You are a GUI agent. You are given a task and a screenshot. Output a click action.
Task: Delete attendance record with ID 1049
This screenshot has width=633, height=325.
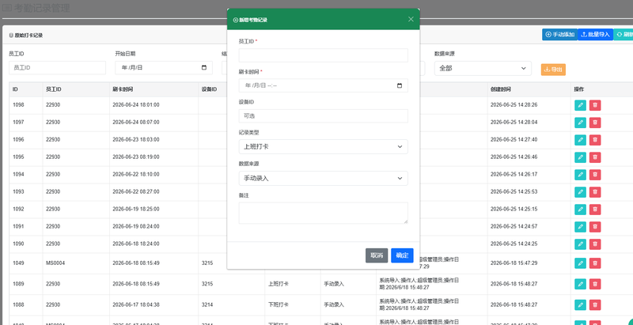[x=595, y=263]
